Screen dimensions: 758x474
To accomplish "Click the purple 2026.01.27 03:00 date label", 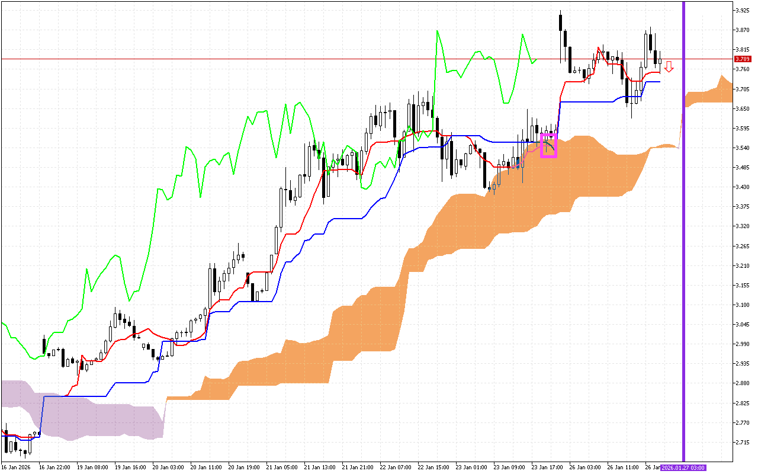I will point(683,467).
